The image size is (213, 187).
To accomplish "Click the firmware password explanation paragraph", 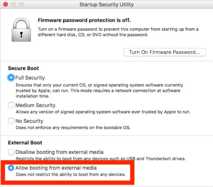I will (118, 32).
